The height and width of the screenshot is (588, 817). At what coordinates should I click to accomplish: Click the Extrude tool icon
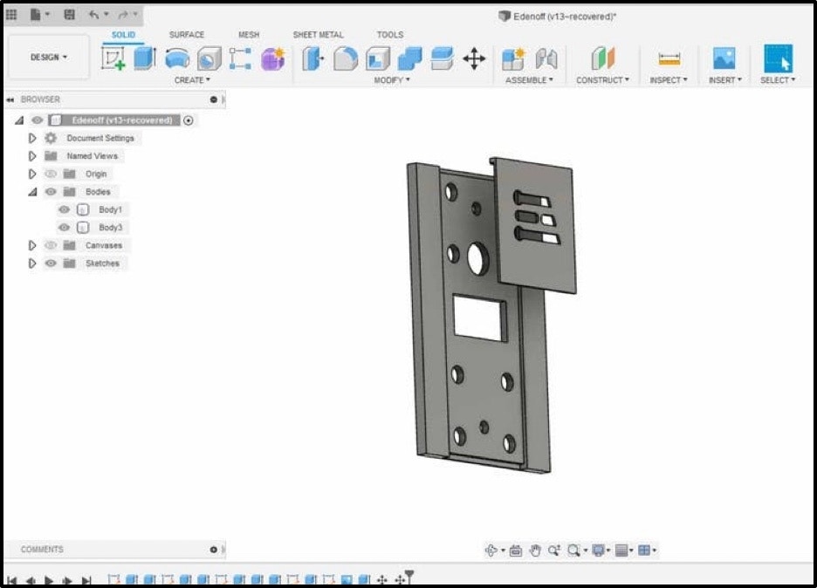coord(144,58)
